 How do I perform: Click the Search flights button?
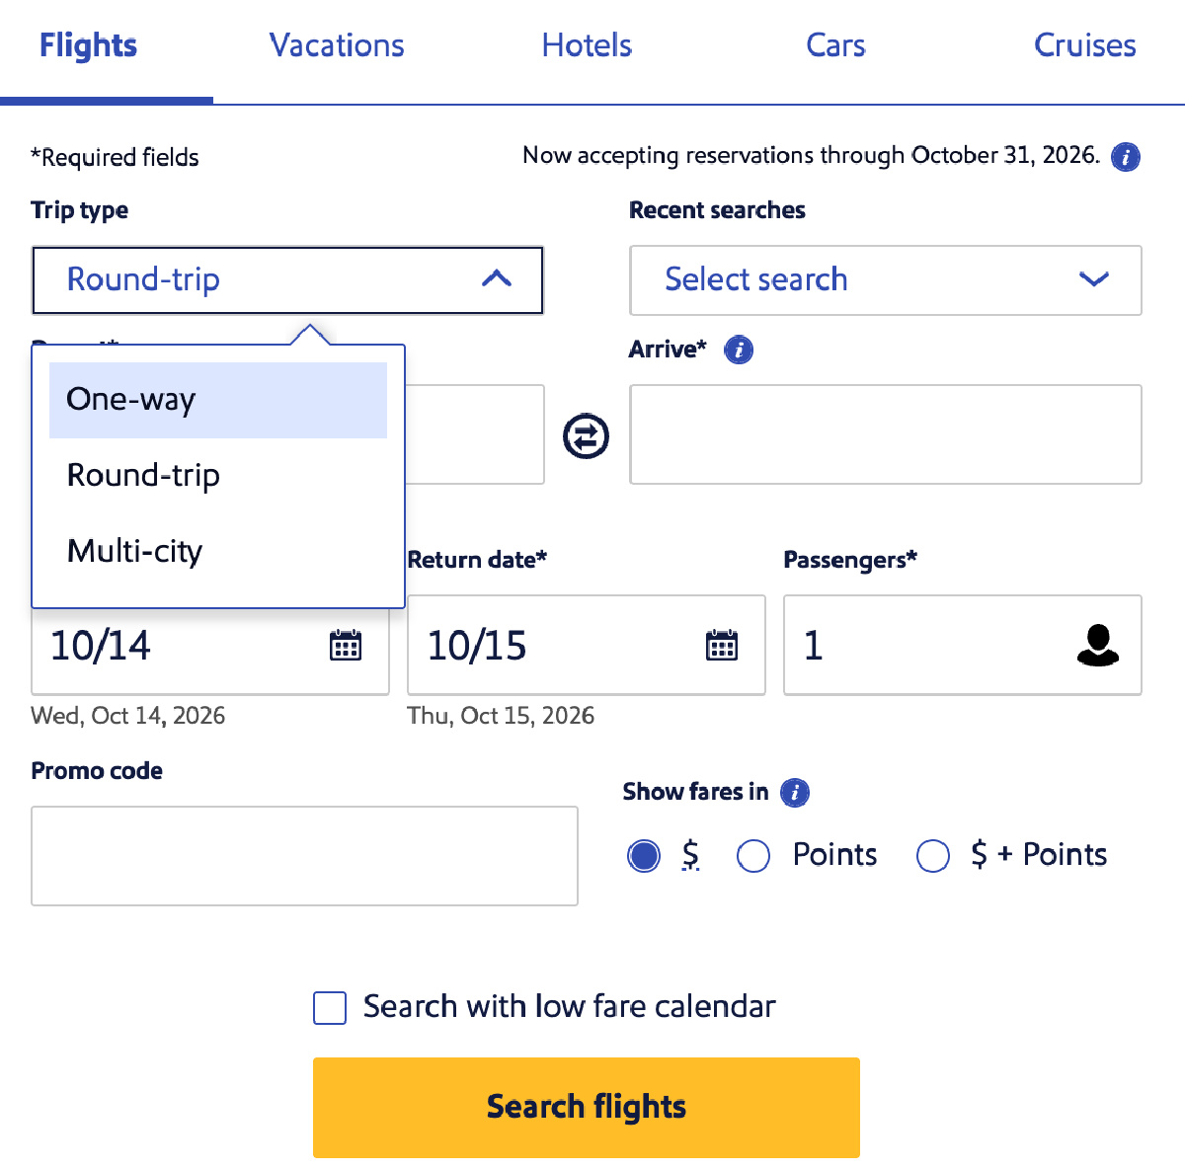coord(586,1107)
